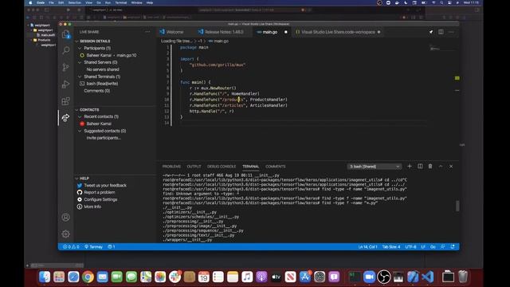Open the Comments panel tab
This screenshot has height=287, width=510.
tap(275, 167)
